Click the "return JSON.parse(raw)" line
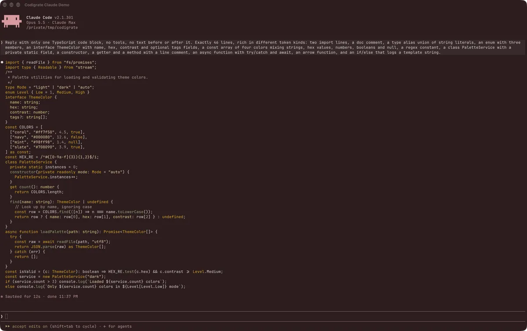527x331 pixels. click(x=60, y=247)
